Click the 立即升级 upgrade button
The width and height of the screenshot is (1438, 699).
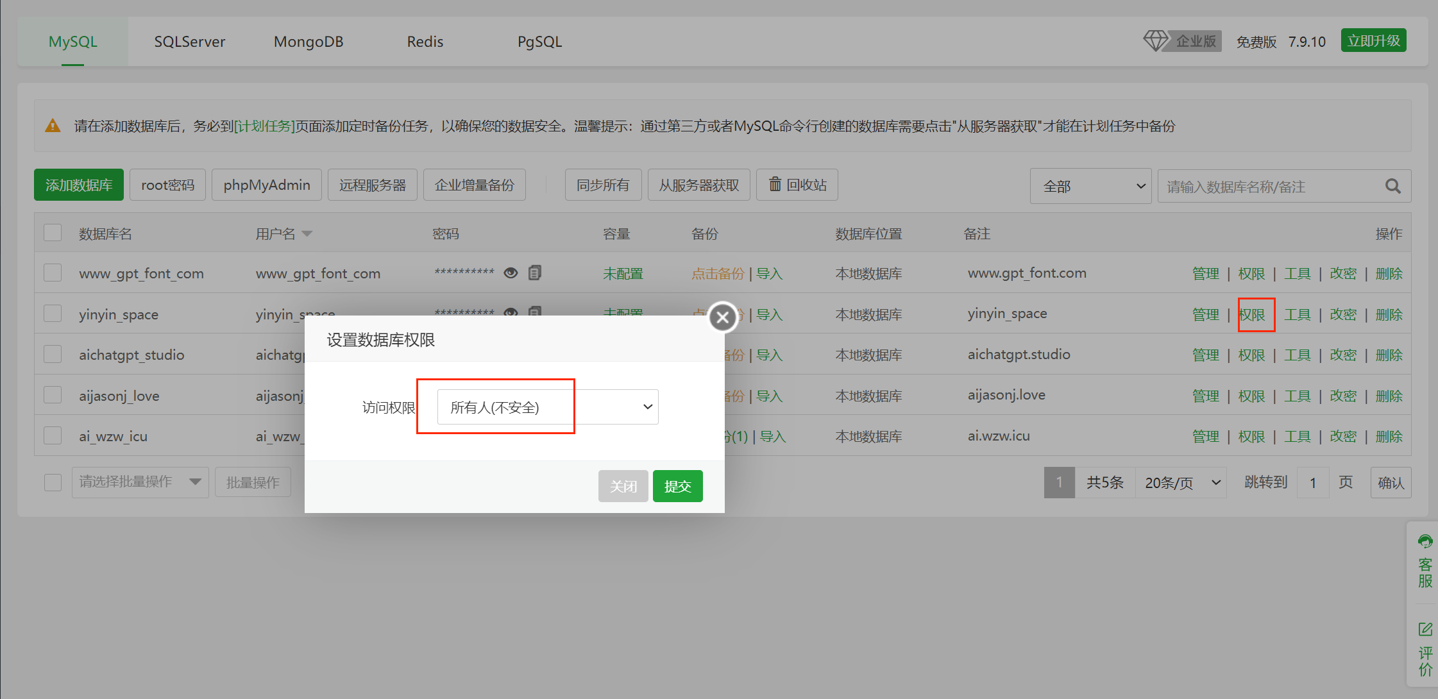pyautogui.click(x=1373, y=41)
